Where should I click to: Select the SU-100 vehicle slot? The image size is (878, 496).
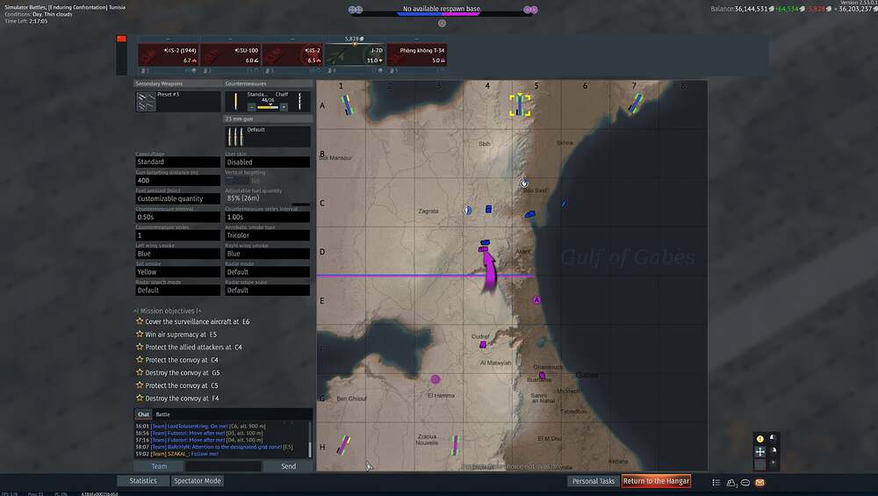click(230, 54)
